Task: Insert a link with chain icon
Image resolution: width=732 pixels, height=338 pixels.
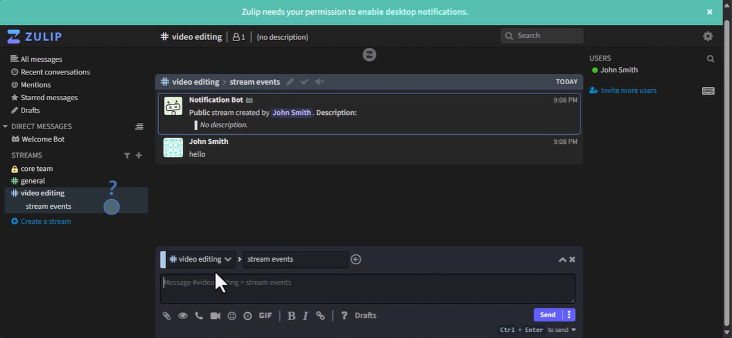Action: (320, 316)
